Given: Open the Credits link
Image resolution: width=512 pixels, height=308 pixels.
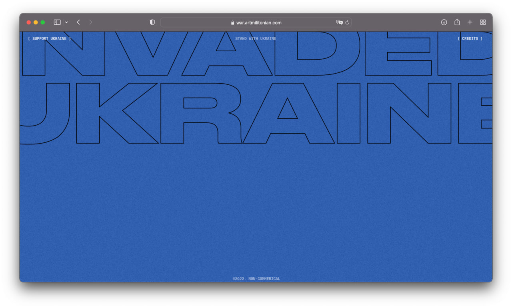Looking at the screenshot, I should [470, 39].
